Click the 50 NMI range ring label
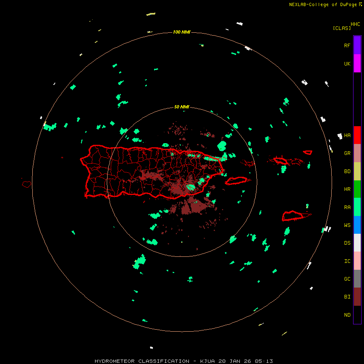 click(x=182, y=107)
